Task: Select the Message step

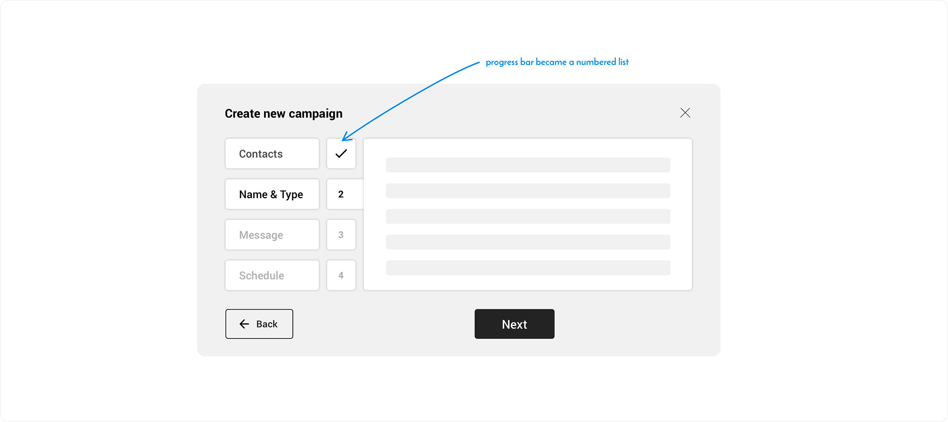Action: click(272, 235)
